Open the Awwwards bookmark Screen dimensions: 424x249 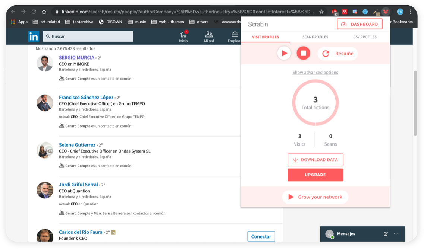227,22
